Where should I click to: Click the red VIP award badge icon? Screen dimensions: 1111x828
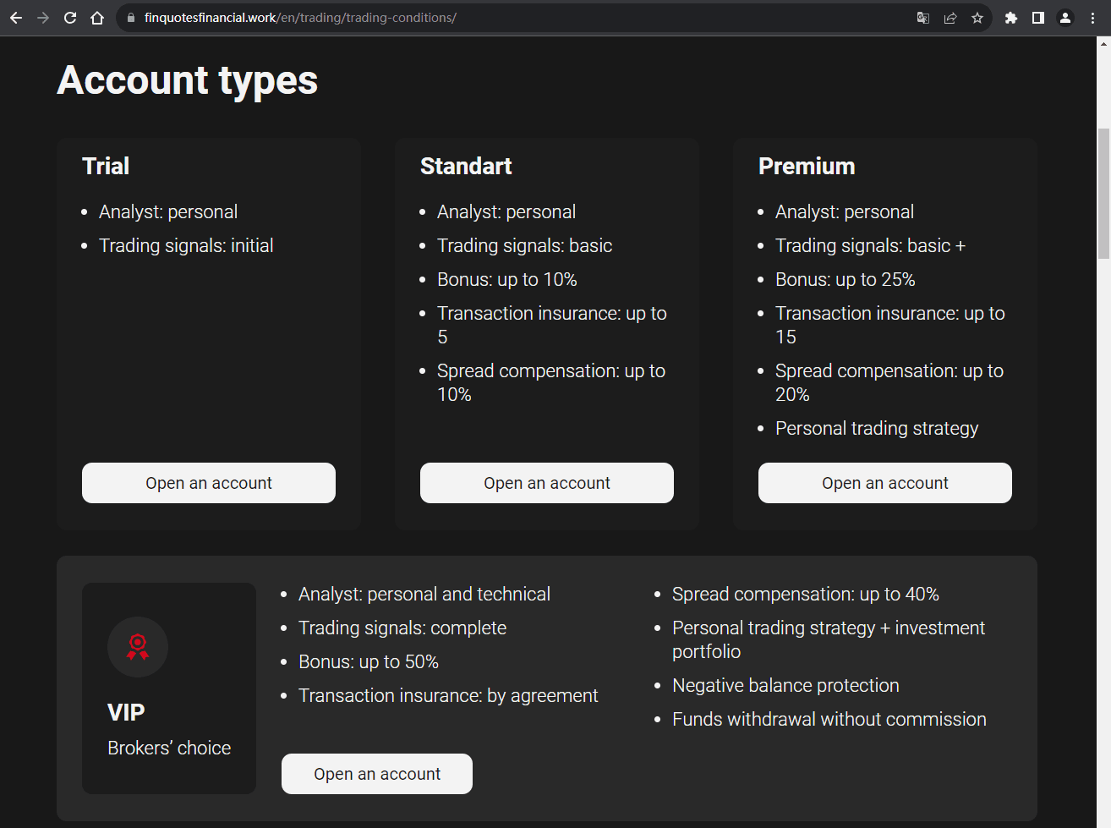138,647
